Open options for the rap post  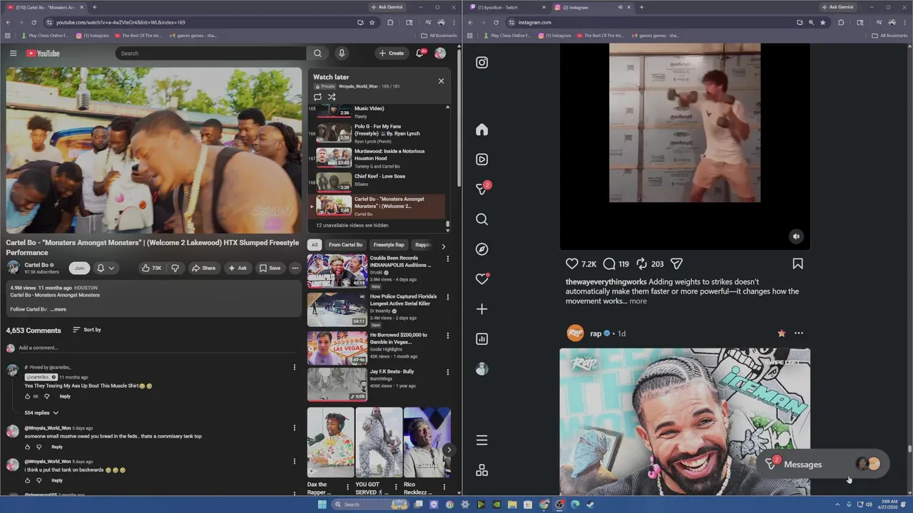coord(799,333)
